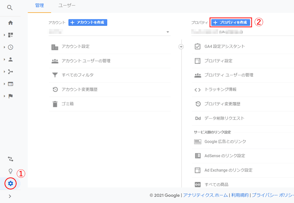The width and height of the screenshot is (294, 203).
Task: Open Admin gear icon
Action: [x=11, y=183]
